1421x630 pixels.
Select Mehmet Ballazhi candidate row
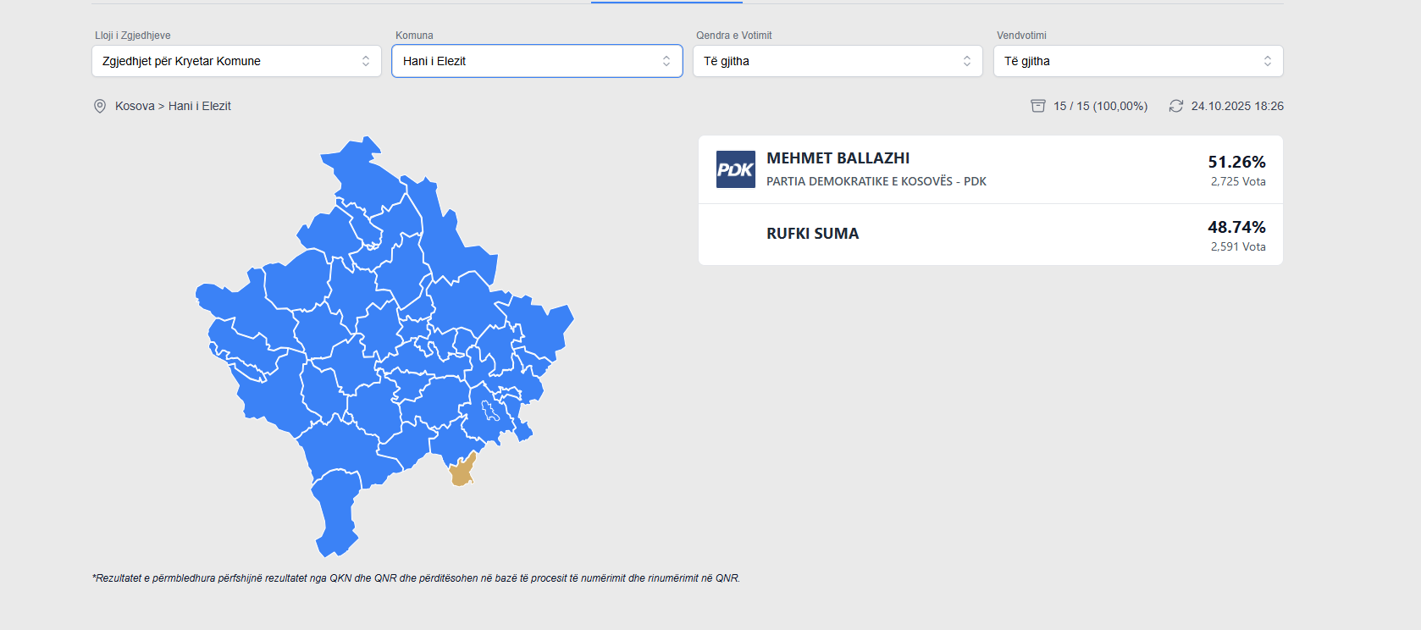tap(990, 169)
